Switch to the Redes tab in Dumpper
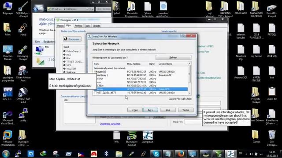The width and height of the screenshot is (282, 158). point(60,26)
